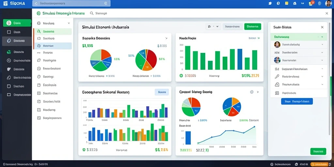Viewport: 334px width, 167px height.
Task: Open the puzzle-piece extensions icon in top bar
Action: (270, 3)
